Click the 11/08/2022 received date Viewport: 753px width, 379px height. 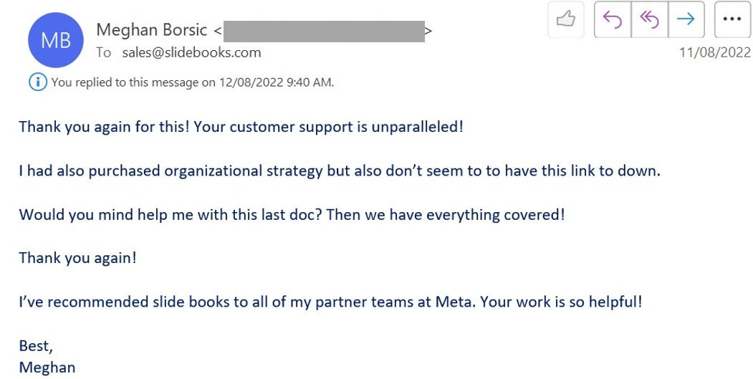[x=714, y=52]
